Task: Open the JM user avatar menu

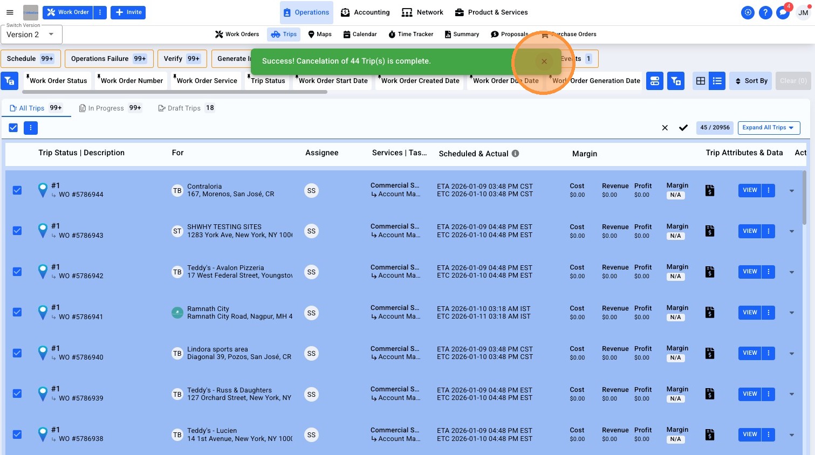Action: coord(803,12)
